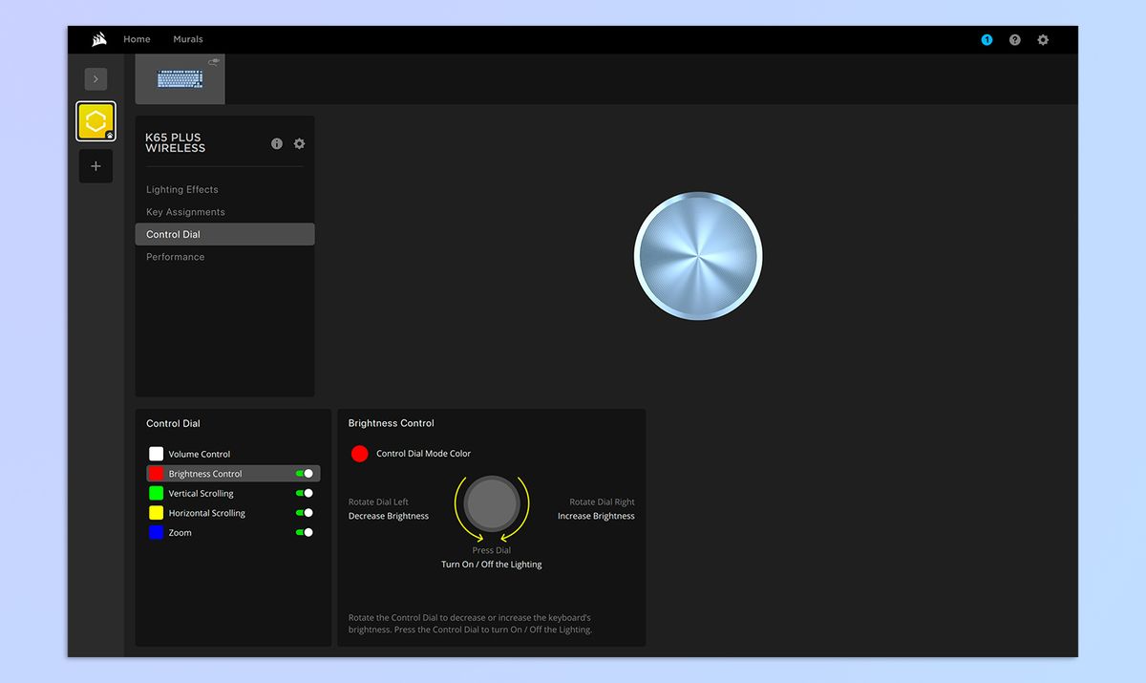
Task: Open the app settings gear icon
Action: [1043, 40]
